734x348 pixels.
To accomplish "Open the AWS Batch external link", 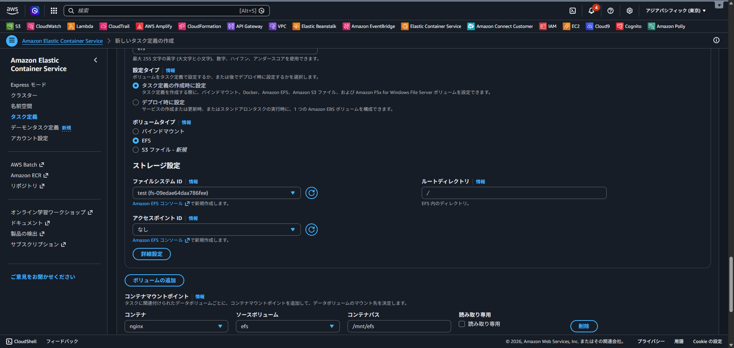I will (x=28, y=165).
